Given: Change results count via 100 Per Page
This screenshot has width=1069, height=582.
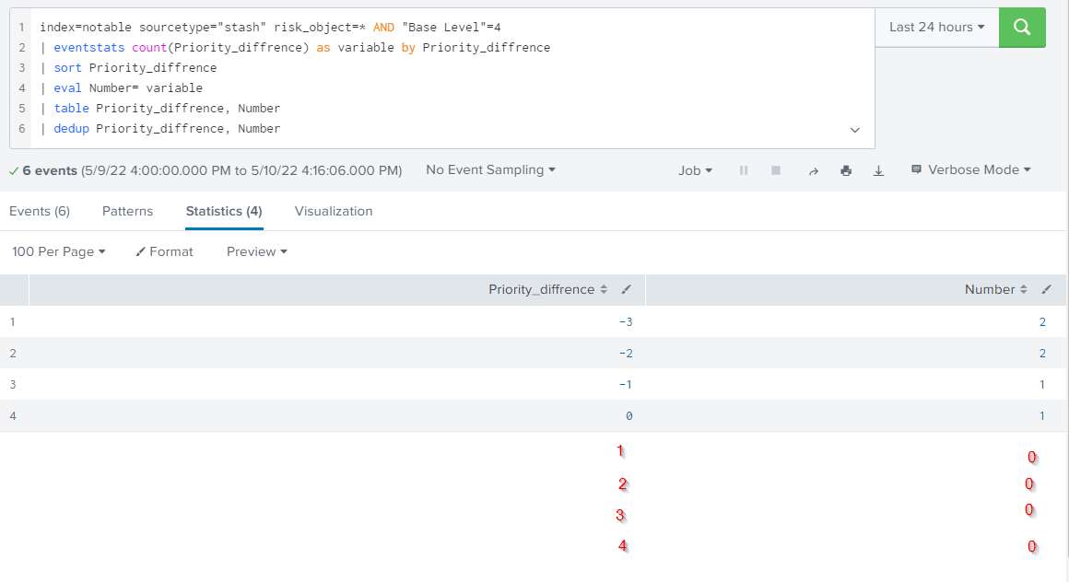Looking at the screenshot, I should tap(58, 250).
